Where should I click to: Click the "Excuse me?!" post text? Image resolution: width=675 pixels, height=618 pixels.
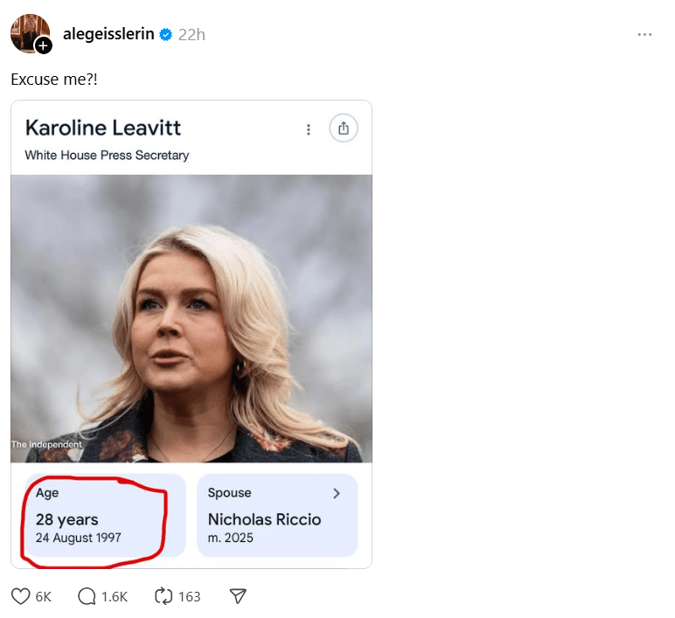coord(54,79)
